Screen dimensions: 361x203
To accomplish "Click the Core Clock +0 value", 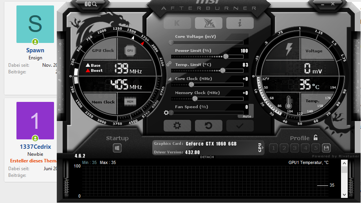I will (245, 79).
